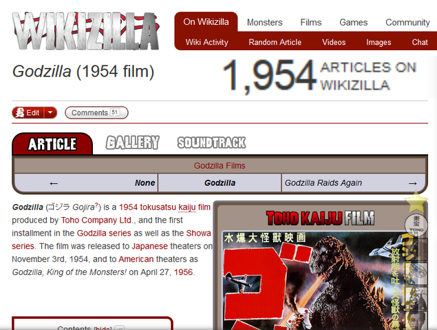The image size is (437, 330).
Task: Click the 1,954 articles counter
Action: [x=319, y=76]
